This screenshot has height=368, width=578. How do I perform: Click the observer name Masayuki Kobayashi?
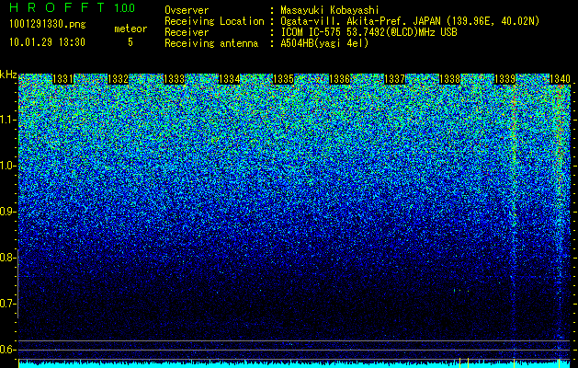[330, 10]
